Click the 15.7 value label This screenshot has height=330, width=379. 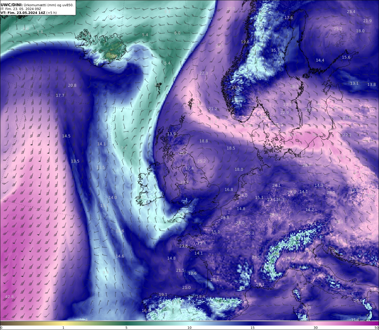[275, 50]
